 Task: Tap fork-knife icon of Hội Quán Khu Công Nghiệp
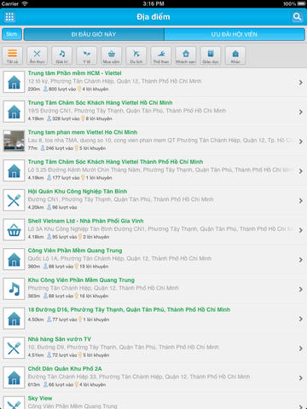[x=14, y=200]
